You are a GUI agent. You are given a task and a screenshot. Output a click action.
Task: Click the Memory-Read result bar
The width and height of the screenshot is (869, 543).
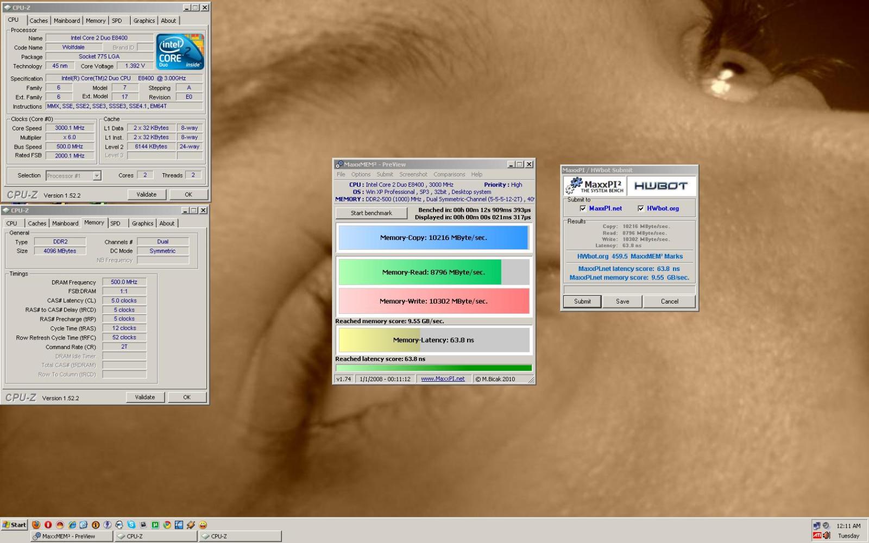[x=433, y=272]
